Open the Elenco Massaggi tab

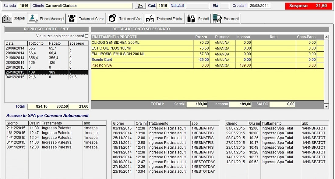(x=47, y=19)
